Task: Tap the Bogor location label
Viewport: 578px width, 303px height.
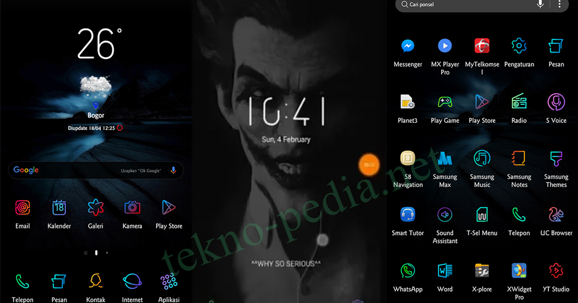Action: (95, 115)
